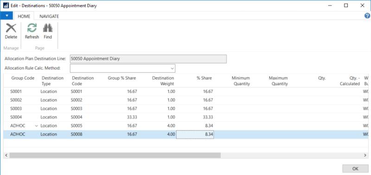The image size is (371, 175).
Task: Refresh the destinations page
Action: tap(32, 28)
